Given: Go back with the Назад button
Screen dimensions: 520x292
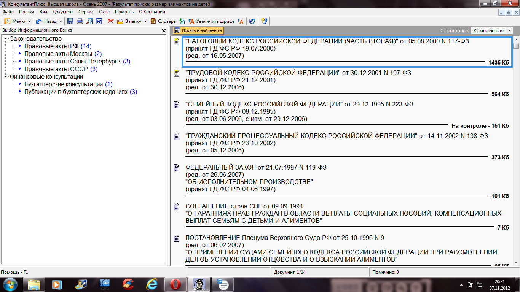Looking at the screenshot, I should (x=46, y=21).
